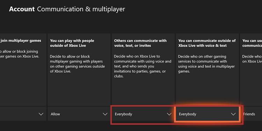The image size is (262, 131).
Task: Open highlighted 'Everybody' dropdown for communicating outside Xbox Live
Action: (x=207, y=114)
